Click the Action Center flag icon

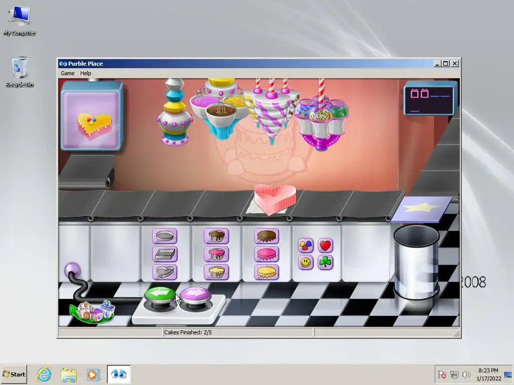pyautogui.click(x=442, y=374)
